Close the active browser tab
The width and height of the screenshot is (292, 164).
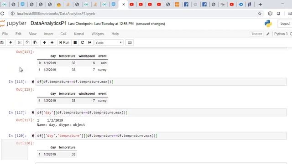(124, 5)
